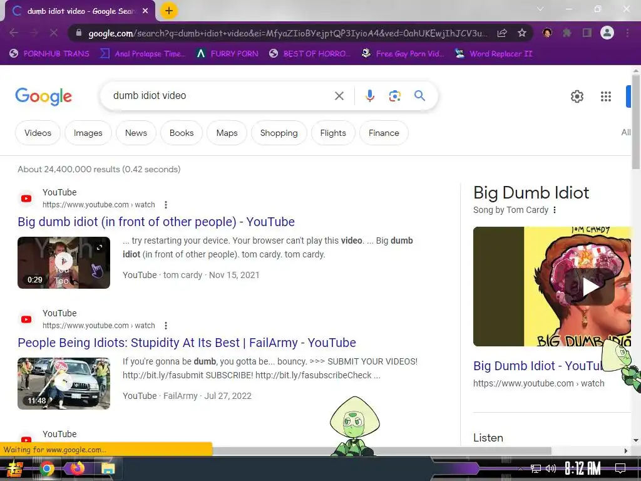Filter results by News

136,133
